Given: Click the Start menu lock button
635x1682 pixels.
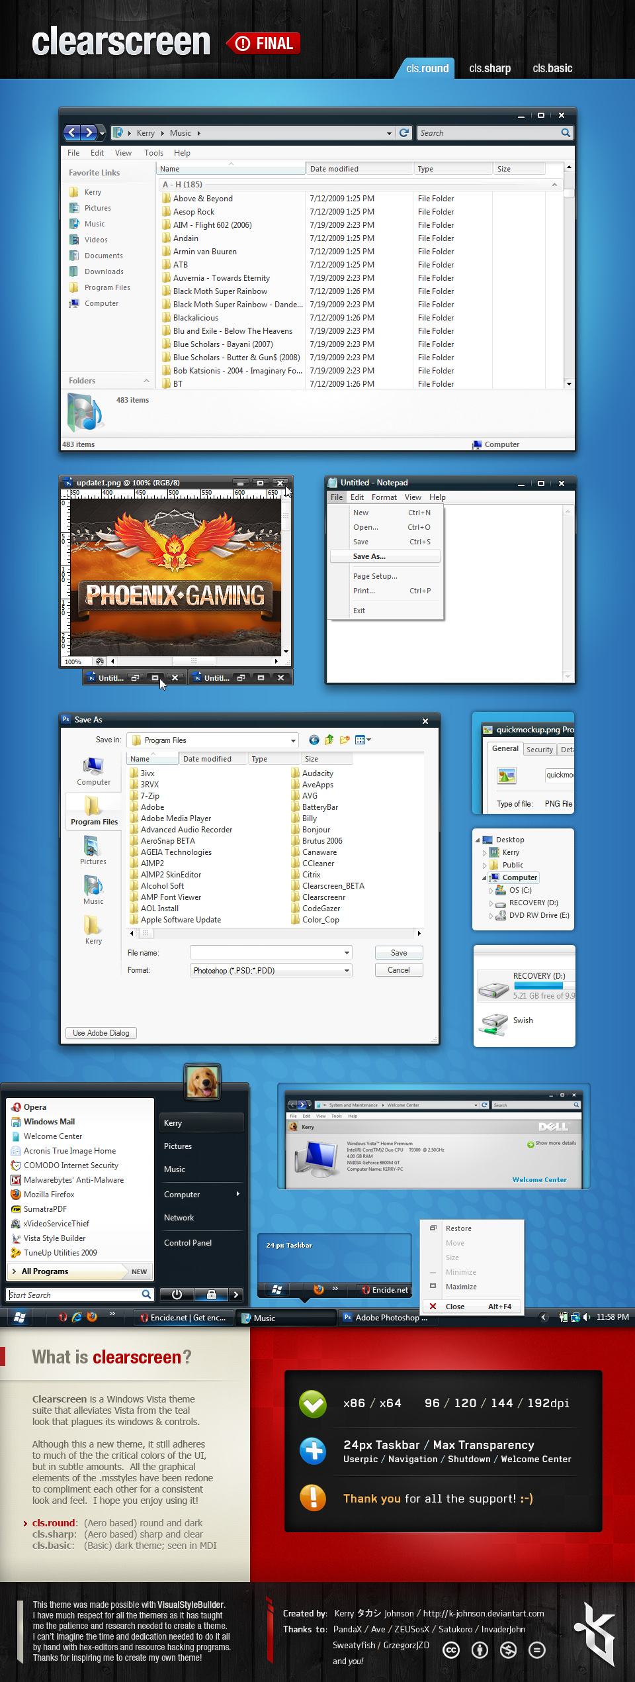Looking at the screenshot, I should tap(211, 1295).
